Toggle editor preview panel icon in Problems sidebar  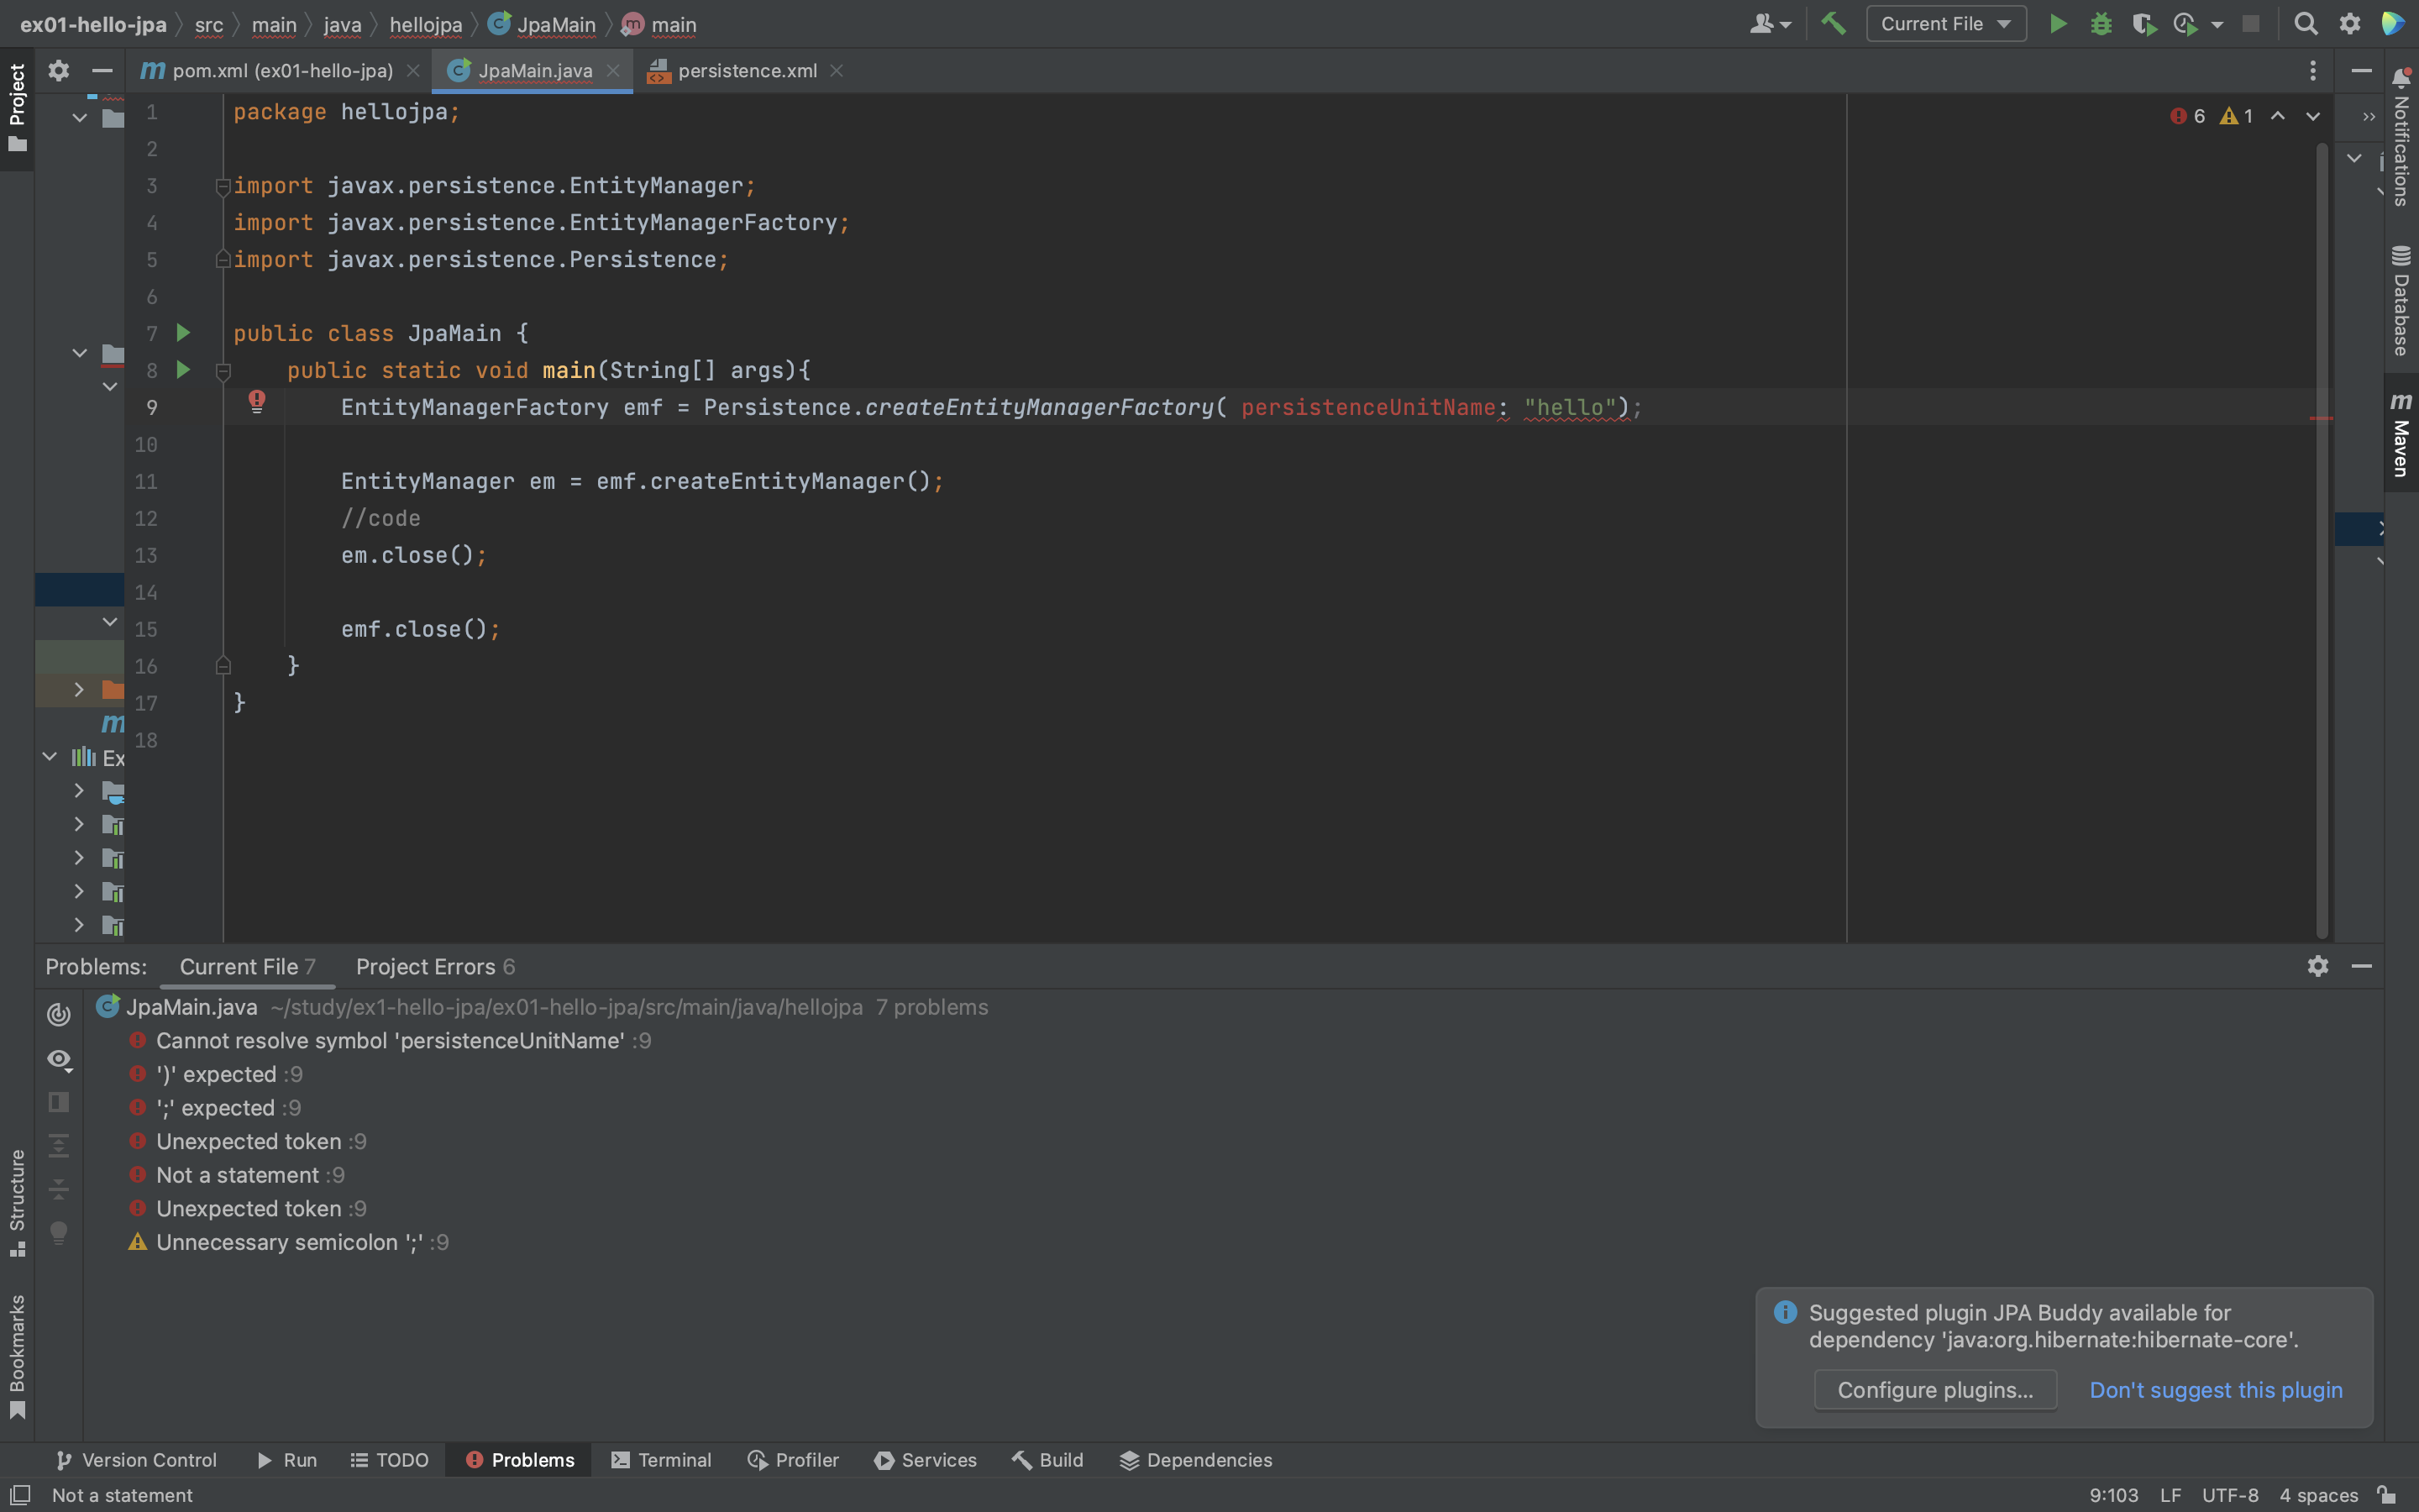59,1102
